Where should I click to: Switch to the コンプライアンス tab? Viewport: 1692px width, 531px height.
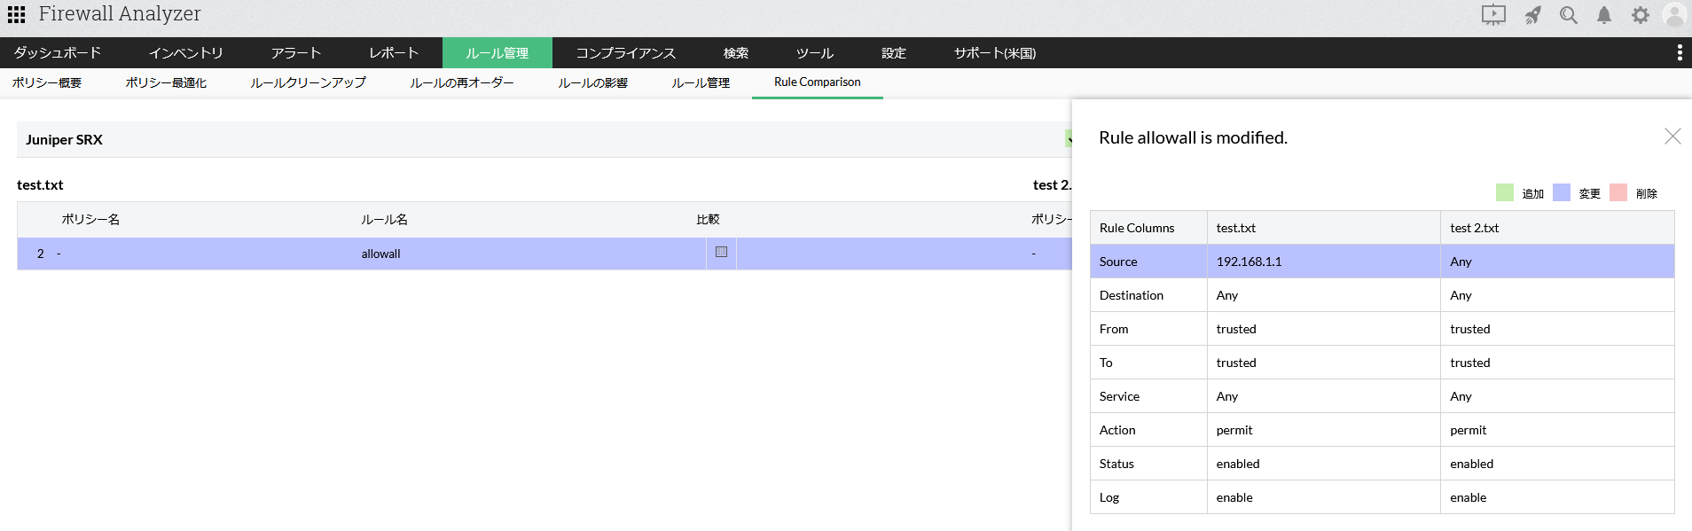point(625,53)
